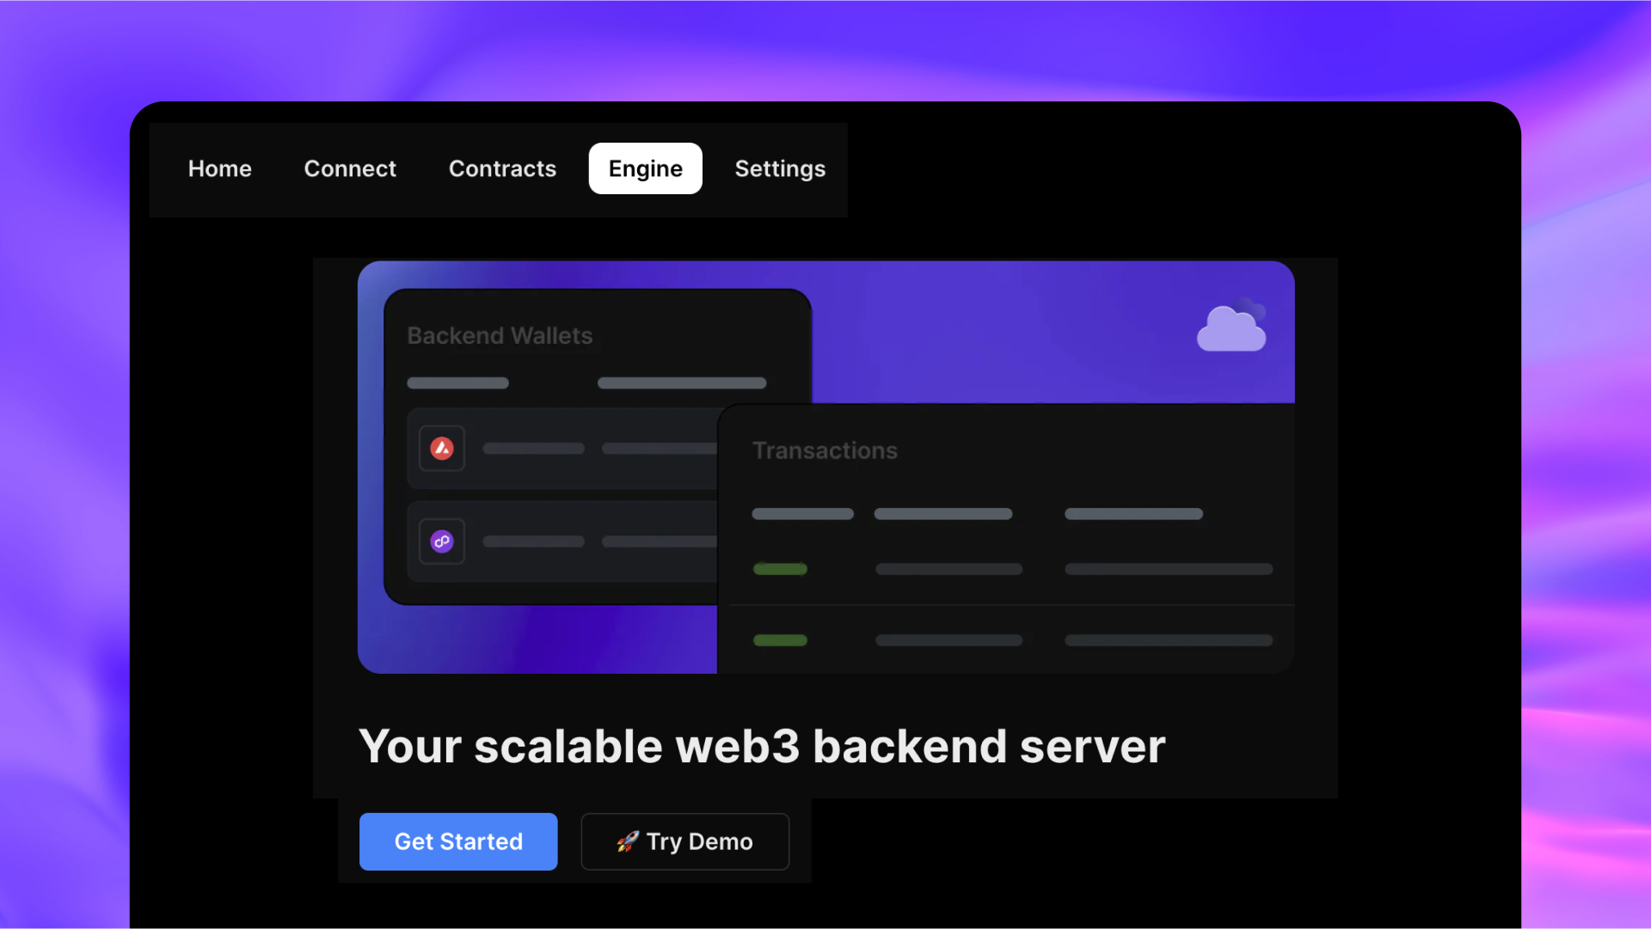Click the headline reading Your scalable web3 backend server

[x=762, y=746]
